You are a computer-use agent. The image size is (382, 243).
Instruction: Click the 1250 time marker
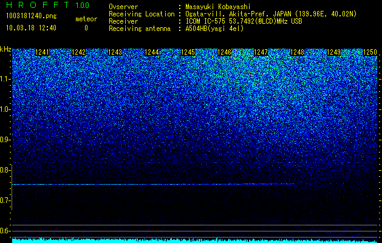point(370,52)
